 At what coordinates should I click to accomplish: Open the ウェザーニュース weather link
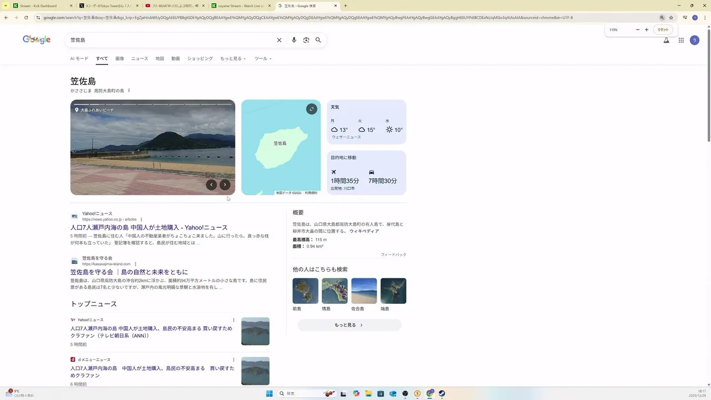346,137
